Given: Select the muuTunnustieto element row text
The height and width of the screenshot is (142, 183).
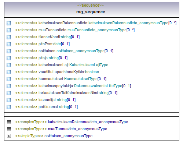Looking at the screenshot, I should 75,30.
